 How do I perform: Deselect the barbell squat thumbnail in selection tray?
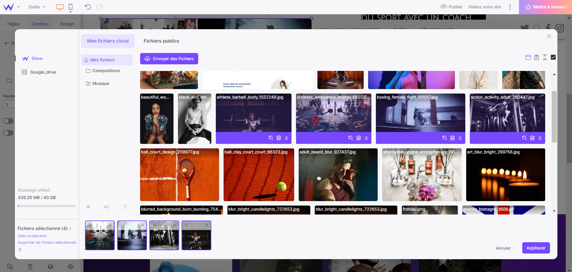click(x=207, y=225)
